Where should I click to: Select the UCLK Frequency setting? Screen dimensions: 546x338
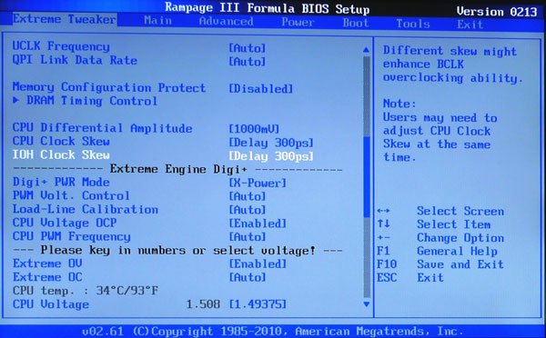click(61, 46)
